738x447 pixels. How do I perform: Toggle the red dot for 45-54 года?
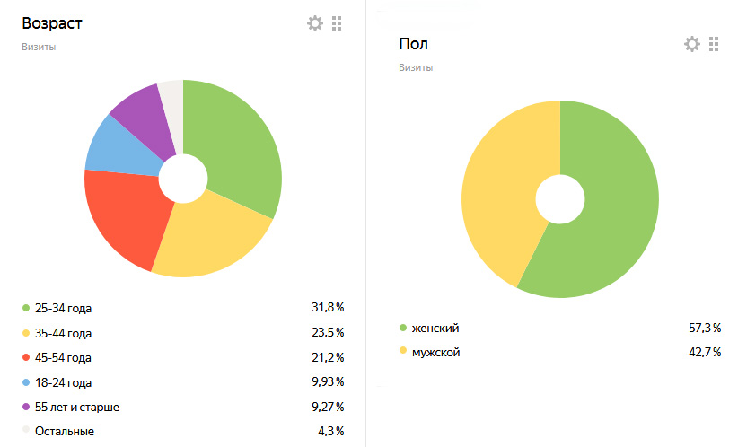pos(26,357)
